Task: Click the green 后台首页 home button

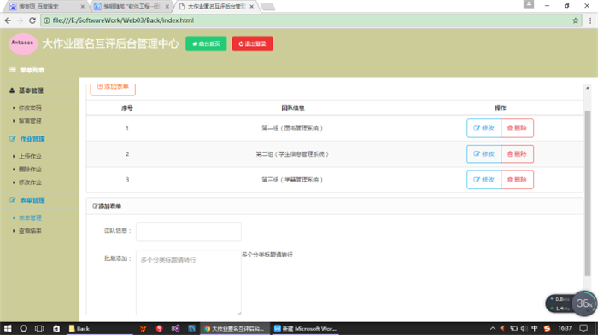Action: 206,43
